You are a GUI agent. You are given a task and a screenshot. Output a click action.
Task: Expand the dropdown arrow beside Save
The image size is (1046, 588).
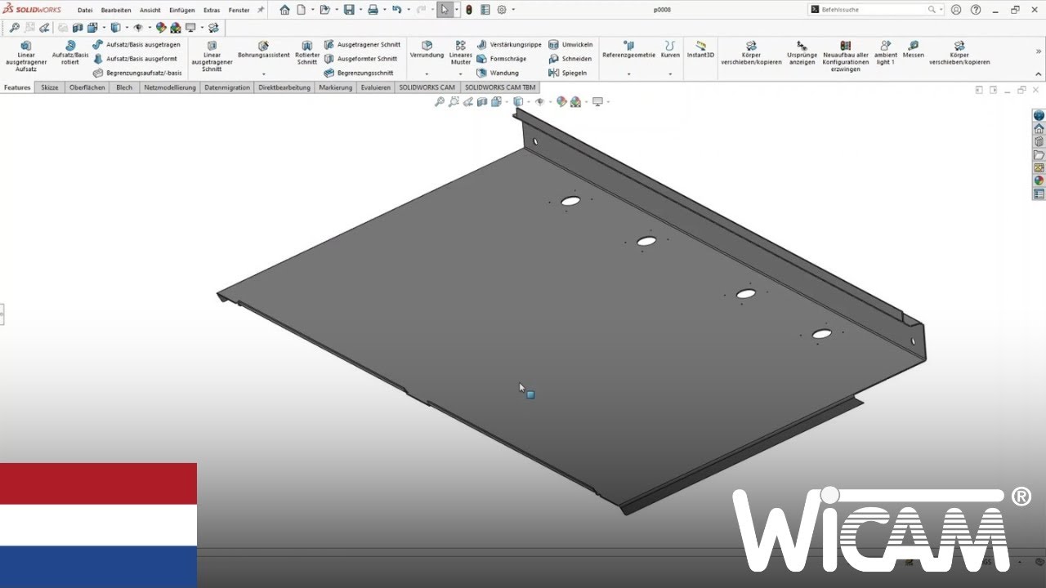click(x=360, y=10)
